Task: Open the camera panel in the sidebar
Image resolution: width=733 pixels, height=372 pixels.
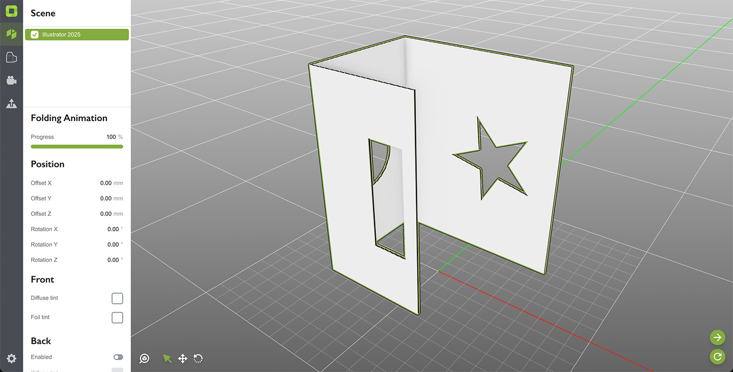Action: 11,80
